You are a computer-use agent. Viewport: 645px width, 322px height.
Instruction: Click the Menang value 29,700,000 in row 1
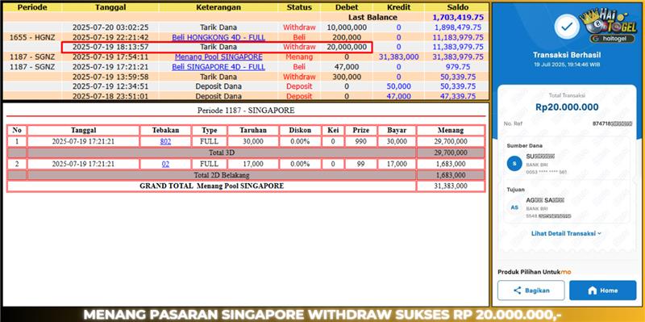click(x=451, y=142)
